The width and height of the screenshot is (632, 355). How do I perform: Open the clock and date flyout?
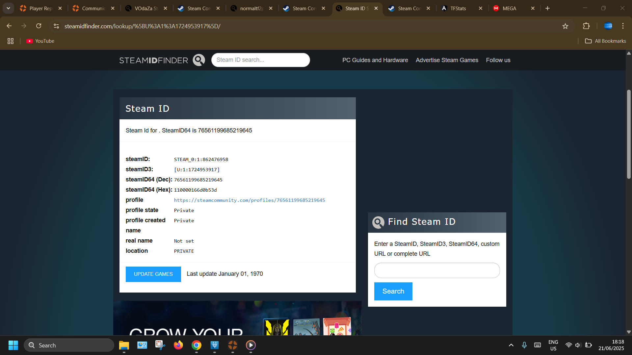coord(611,345)
